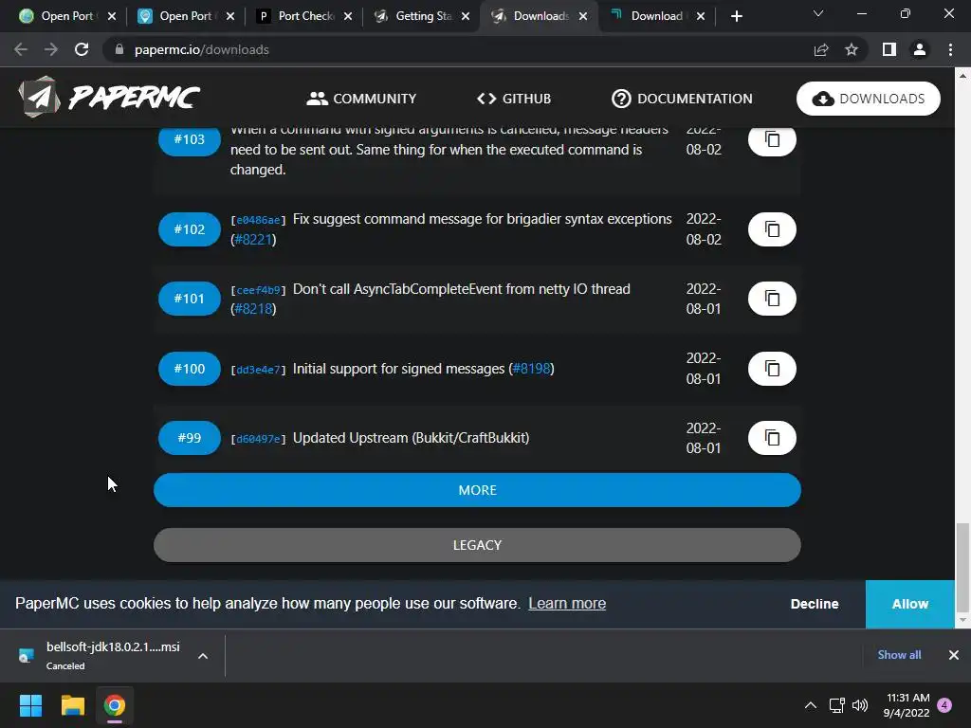Open File Explorer from taskbar
This screenshot has width=971, height=728.
pos(72,705)
